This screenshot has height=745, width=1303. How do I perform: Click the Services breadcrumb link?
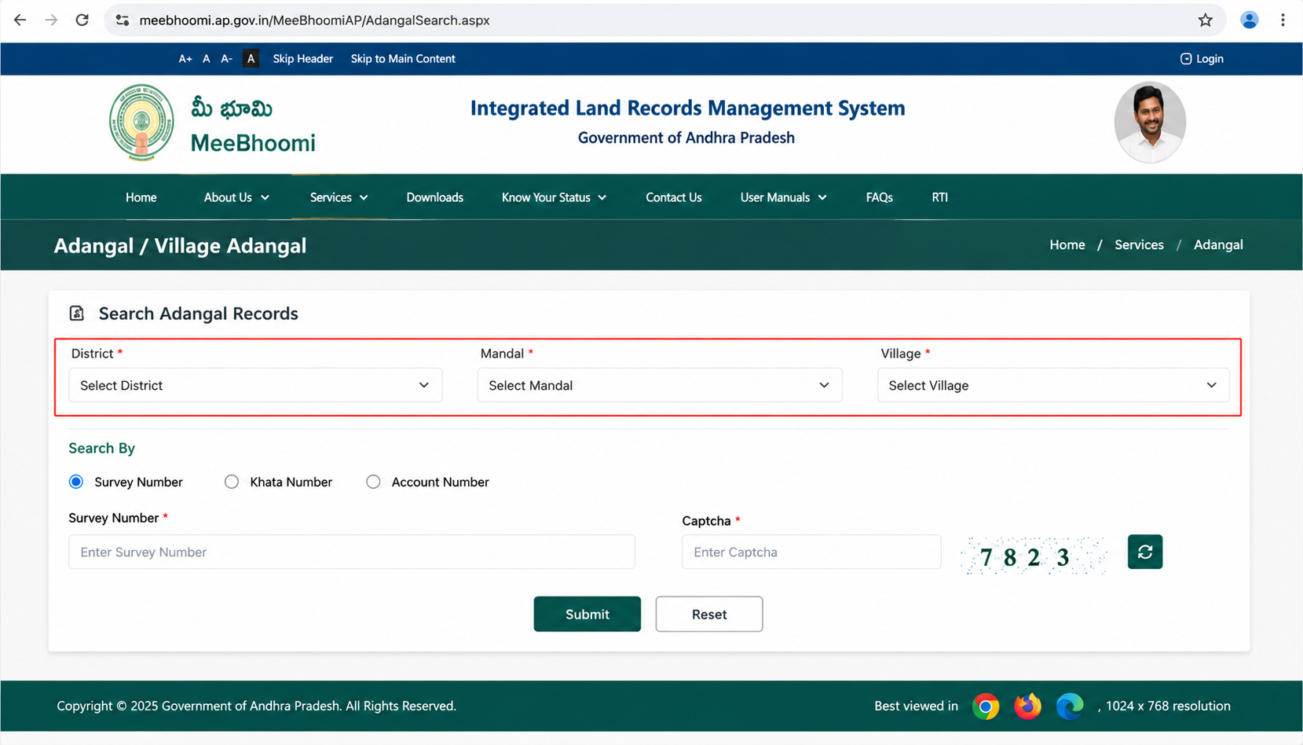click(x=1139, y=244)
